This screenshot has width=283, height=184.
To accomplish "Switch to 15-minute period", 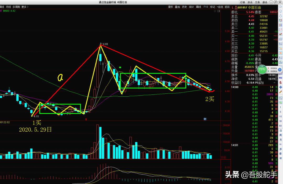I will [x=280, y=116].
